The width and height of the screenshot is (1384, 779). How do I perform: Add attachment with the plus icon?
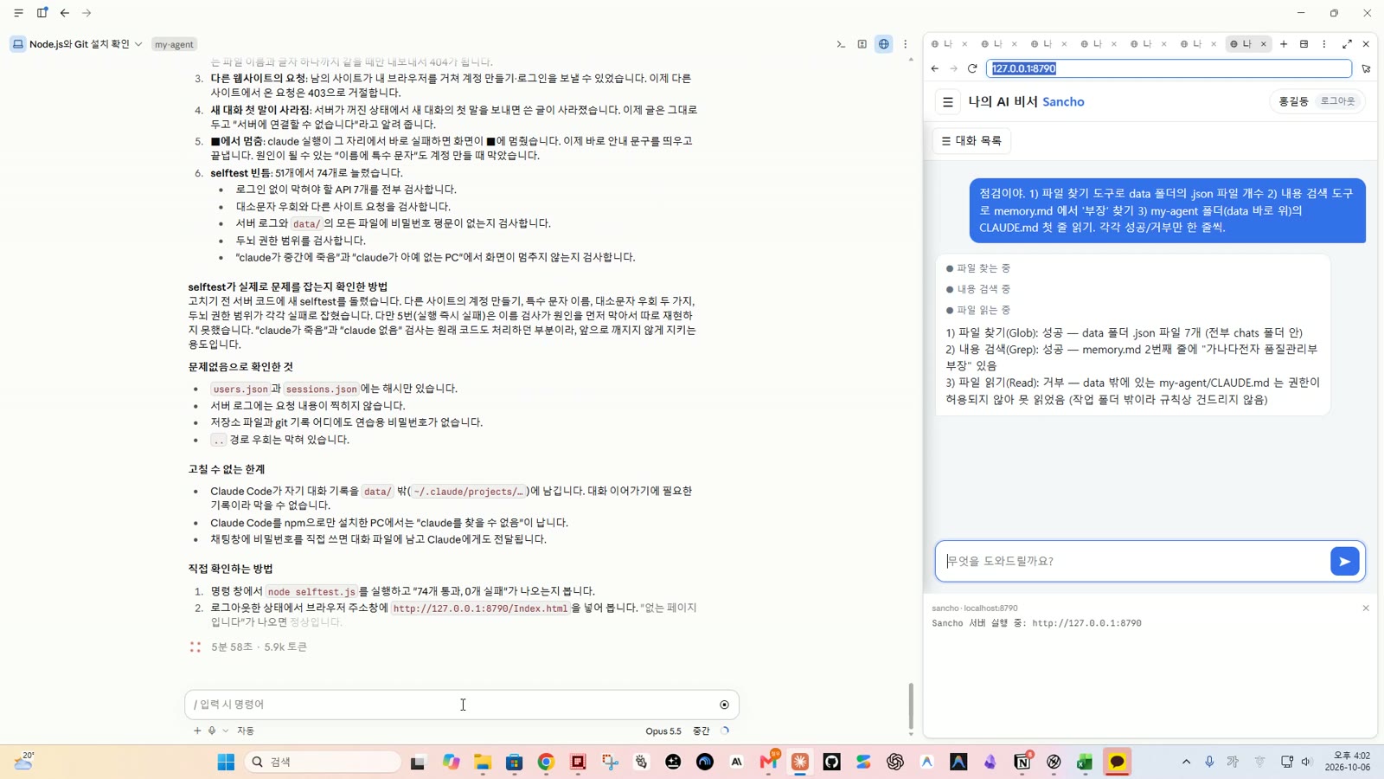197,731
